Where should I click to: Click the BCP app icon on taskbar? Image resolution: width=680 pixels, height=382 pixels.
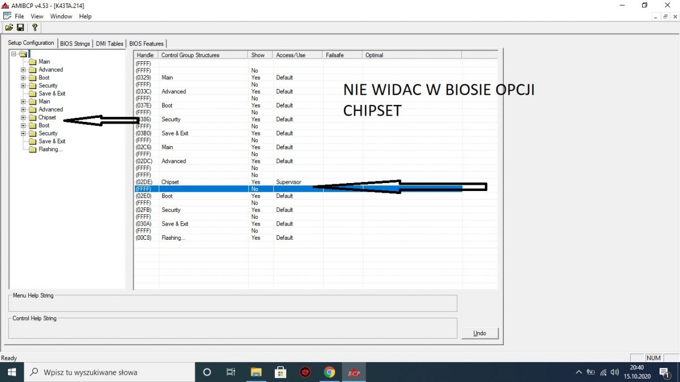click(354, 372)
